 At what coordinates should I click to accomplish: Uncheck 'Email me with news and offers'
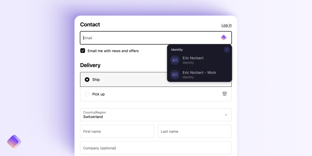[x=83, y=51]
